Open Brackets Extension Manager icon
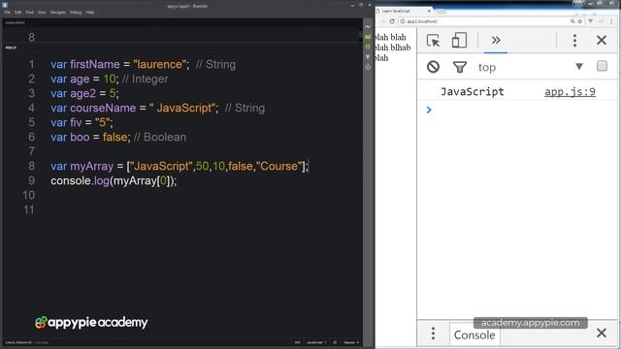This screenshot has width=621, height=349. tap(368, 37)
